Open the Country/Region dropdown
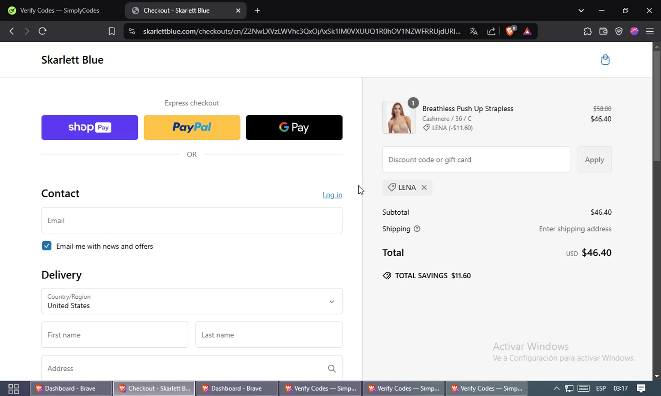661x396 pixels. tap(192, 301)
